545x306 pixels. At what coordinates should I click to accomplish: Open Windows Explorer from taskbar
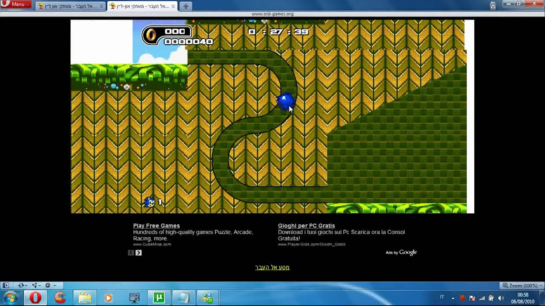coord(84,298)
